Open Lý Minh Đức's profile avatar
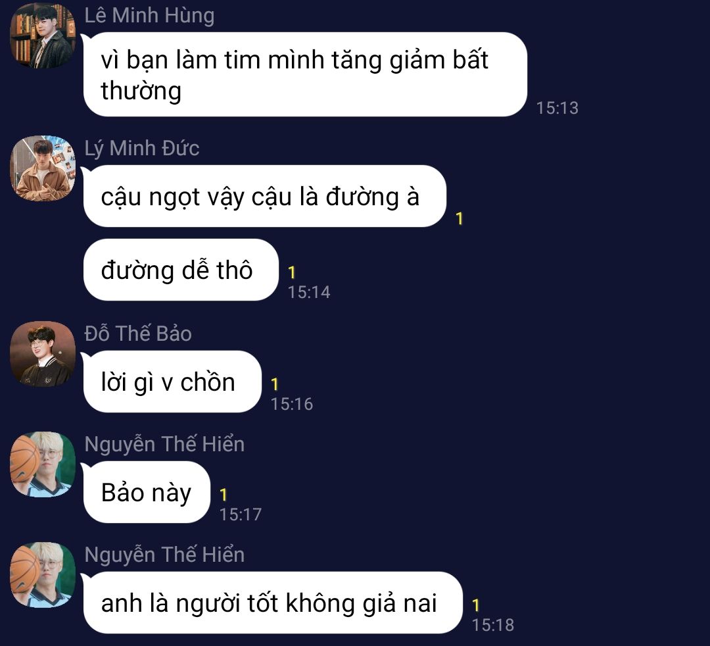Screen dimensions: 710x646 [x=43, y=168]
